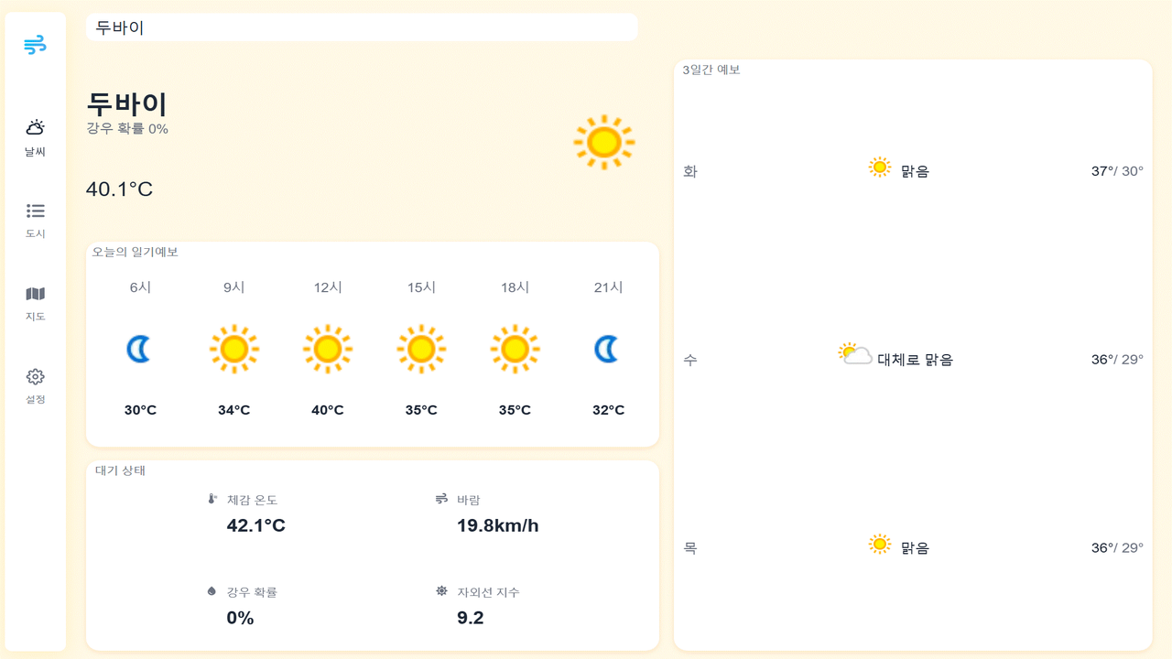Click the large sun icon beside 두바이

coord(603,141)
